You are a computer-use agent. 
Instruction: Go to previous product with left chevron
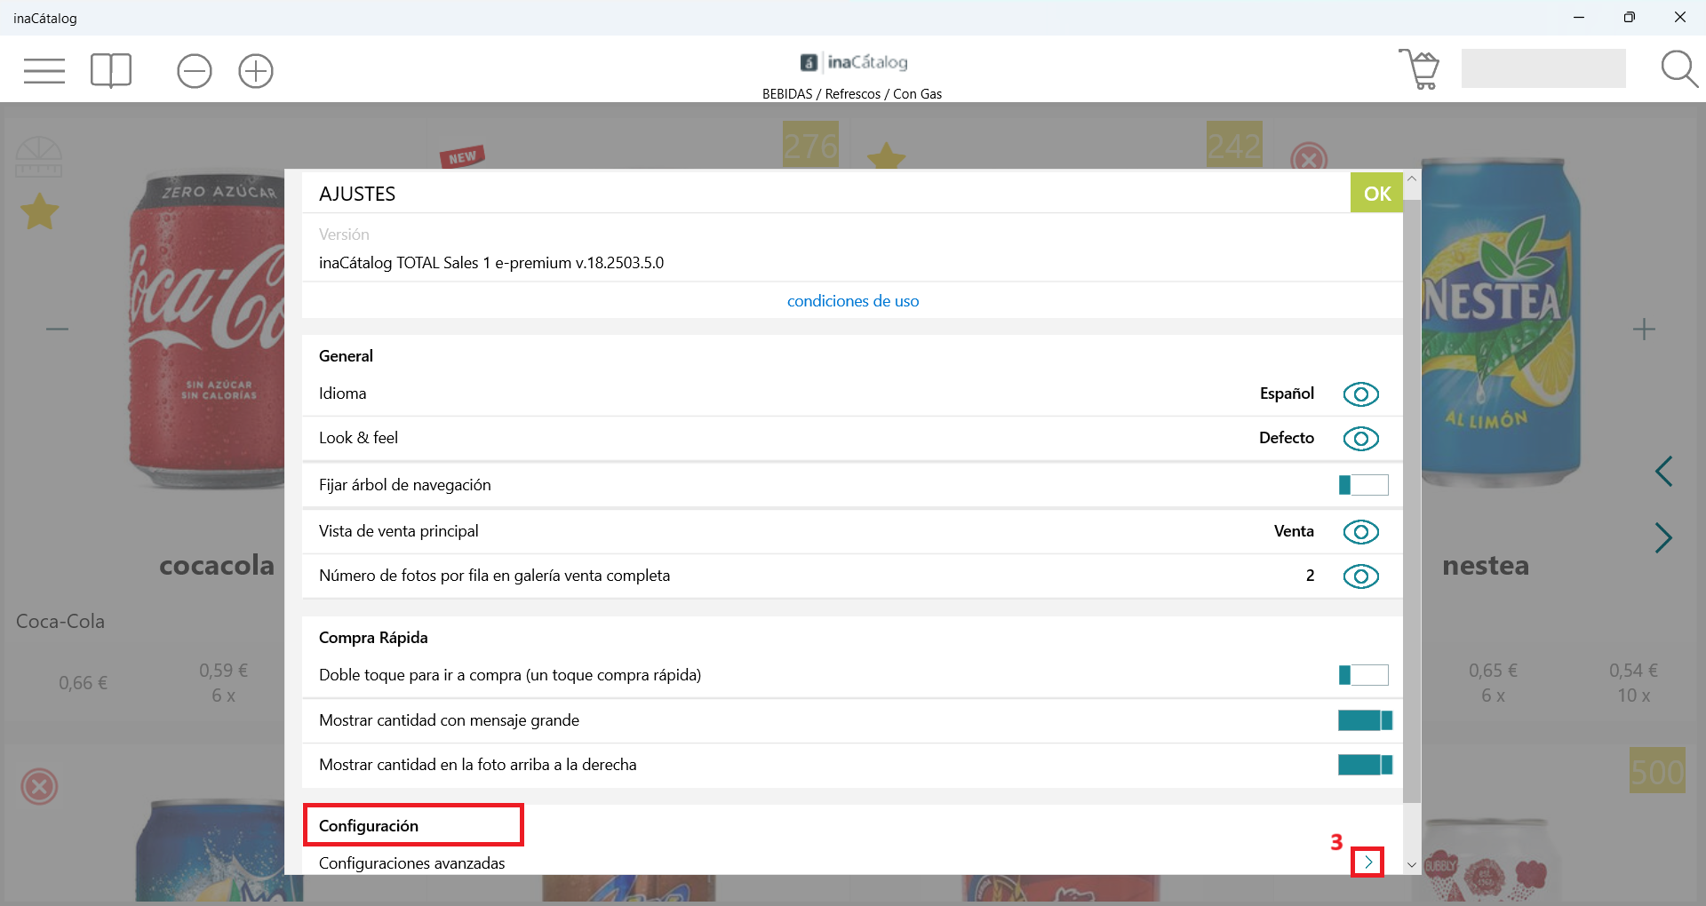1663,472
